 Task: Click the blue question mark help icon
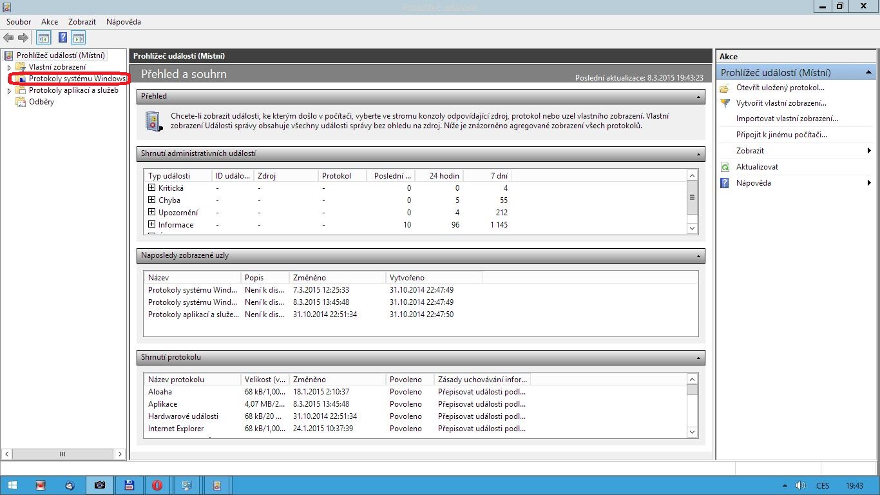click(x=62, y=38)
